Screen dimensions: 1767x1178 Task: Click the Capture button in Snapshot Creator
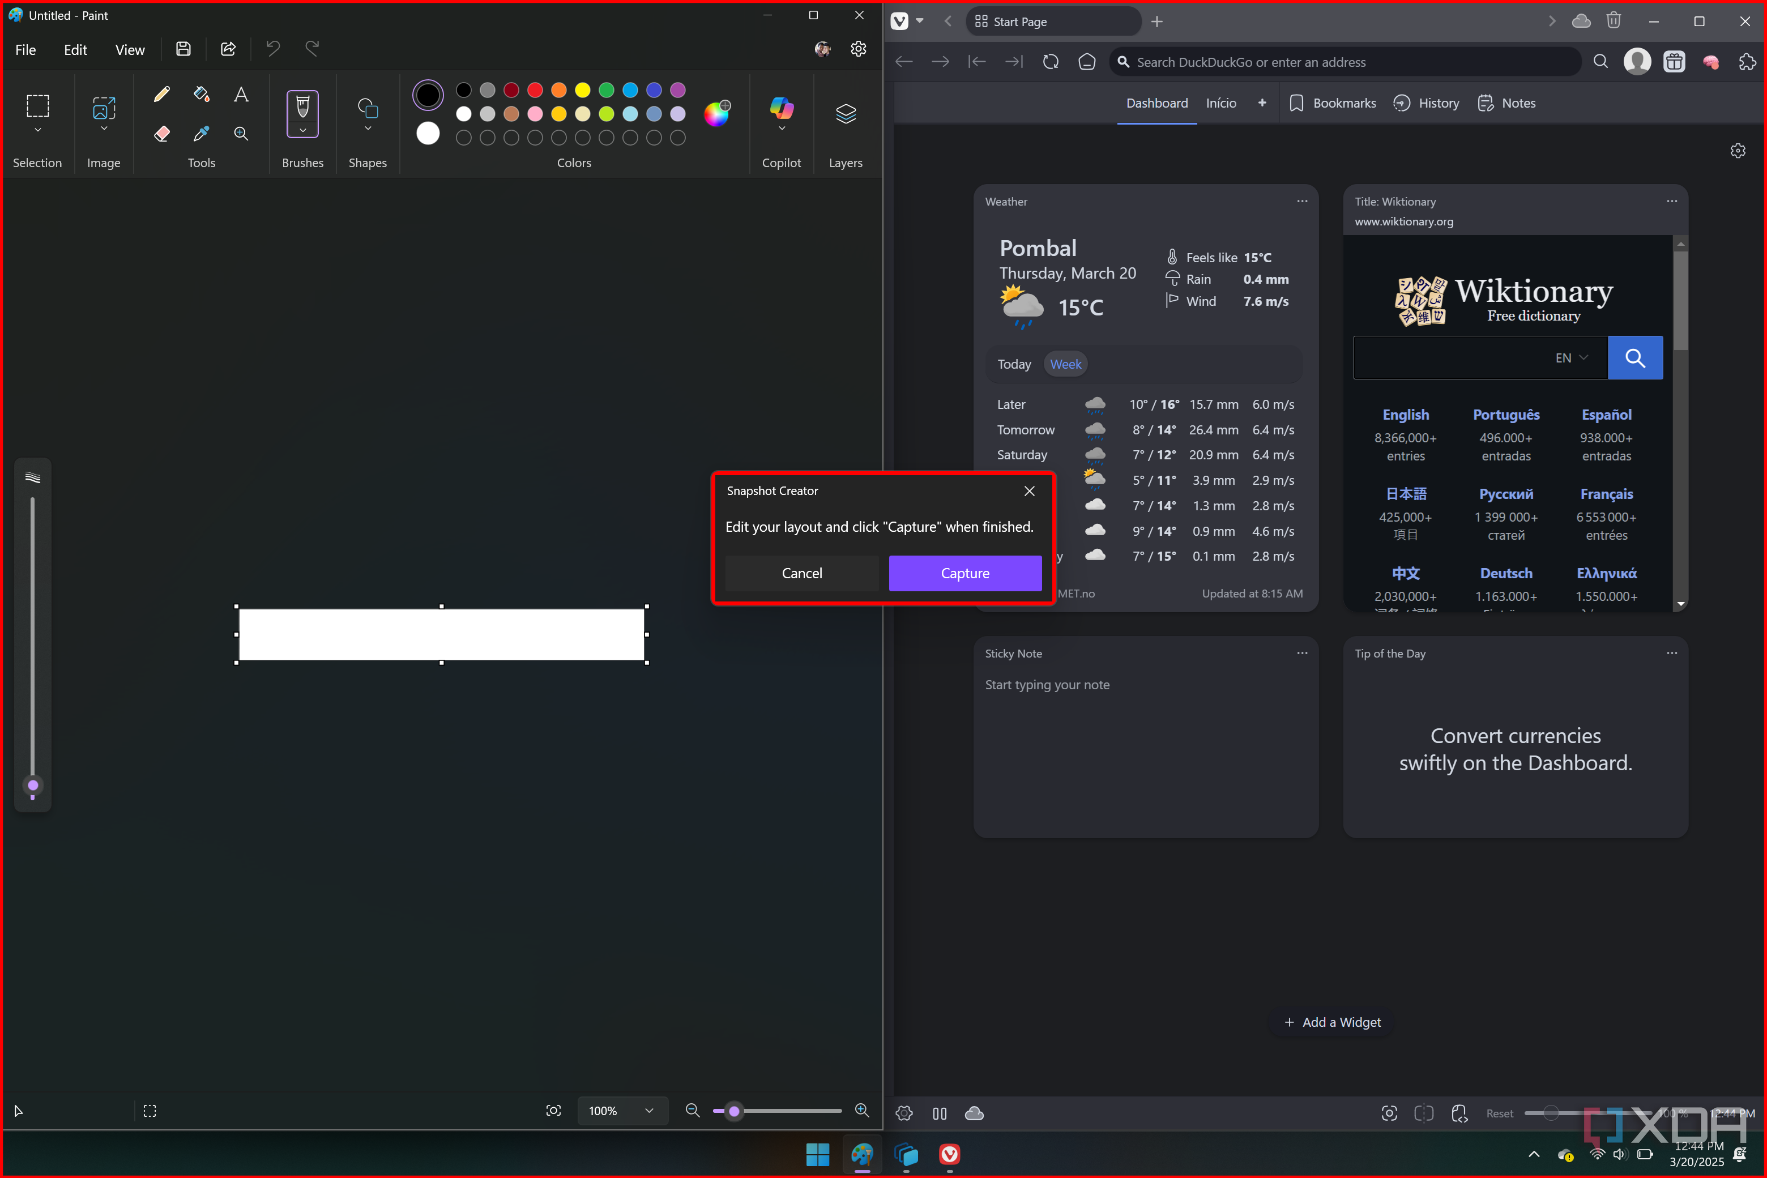click(x=964, y=573)
